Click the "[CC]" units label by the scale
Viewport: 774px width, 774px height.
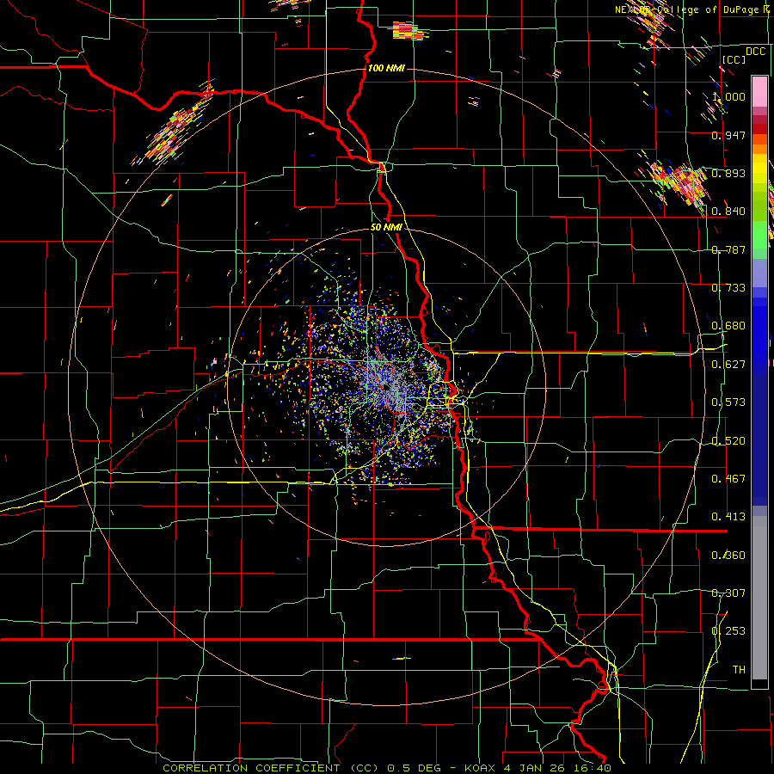[x=734, y=59]
